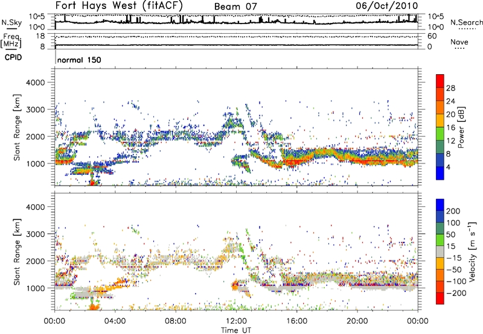Click the dotted line sample beneath "N.Search"

coord(467,28)
